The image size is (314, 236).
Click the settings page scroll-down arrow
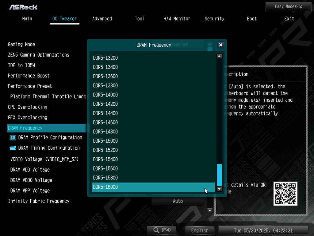[210, 210]
